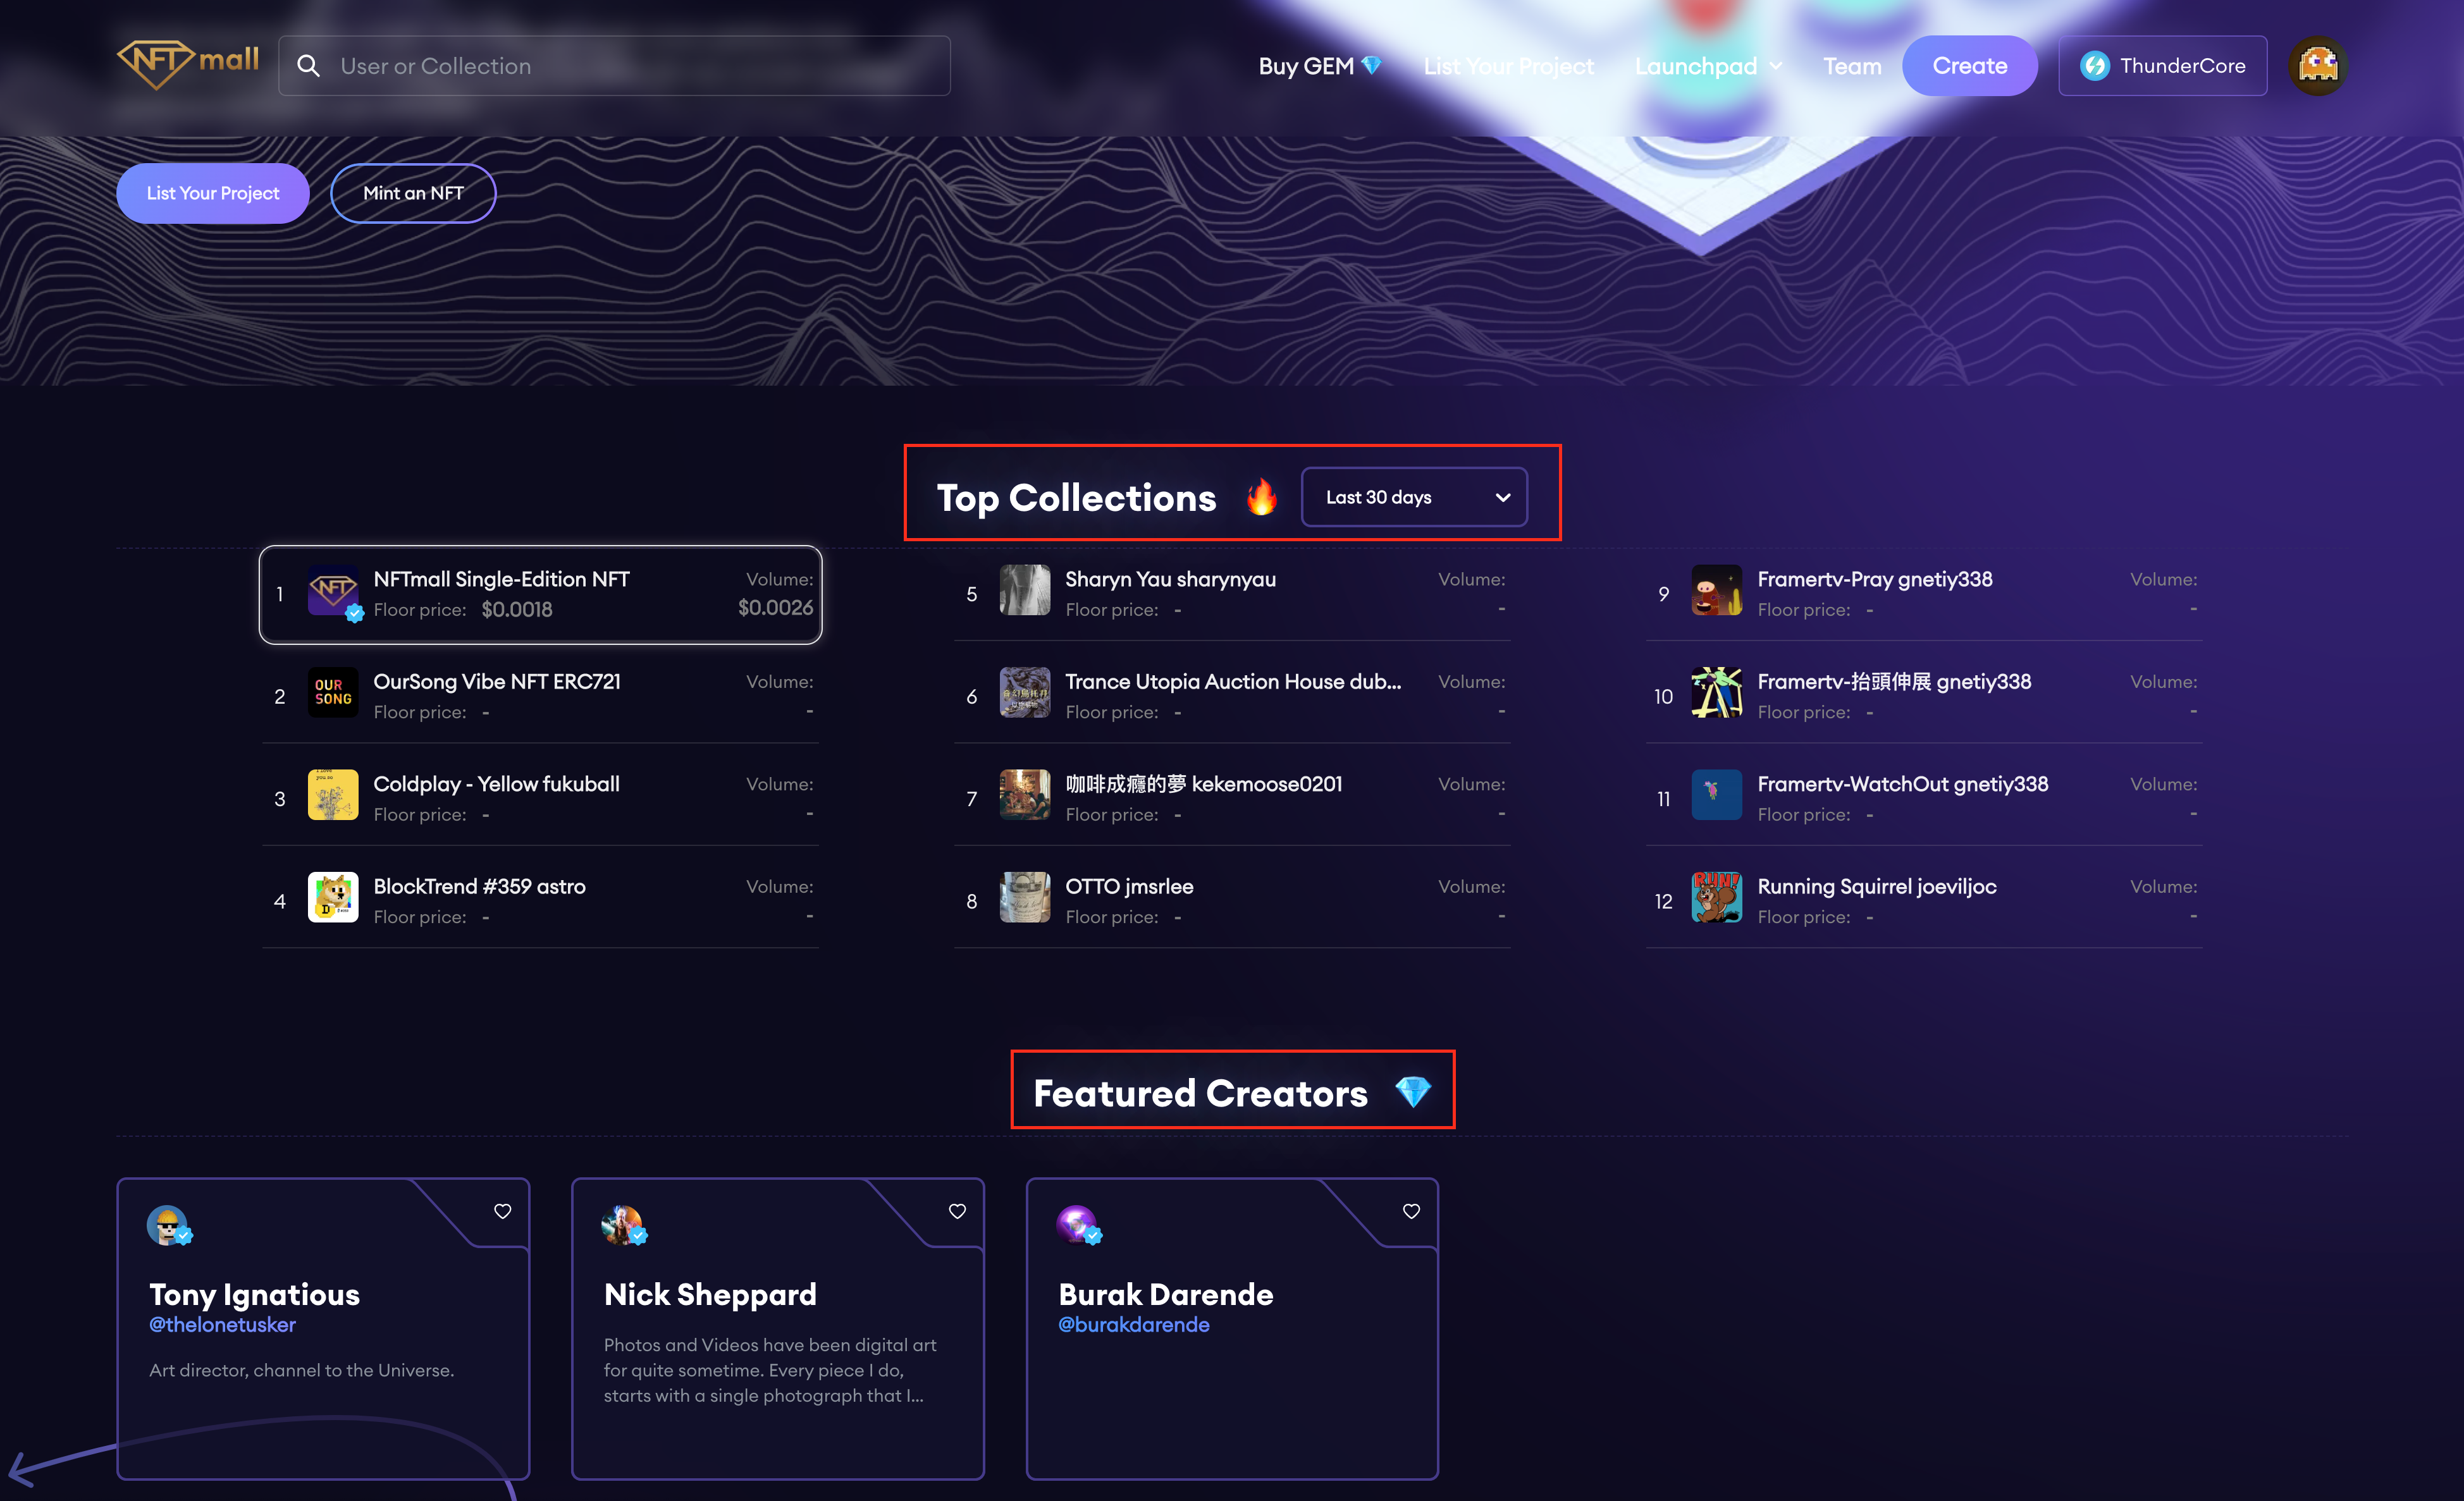Viewport: 2464px width, 1501px height.
Task: Open the Team menu item
Action: (x=1851, y=66)
